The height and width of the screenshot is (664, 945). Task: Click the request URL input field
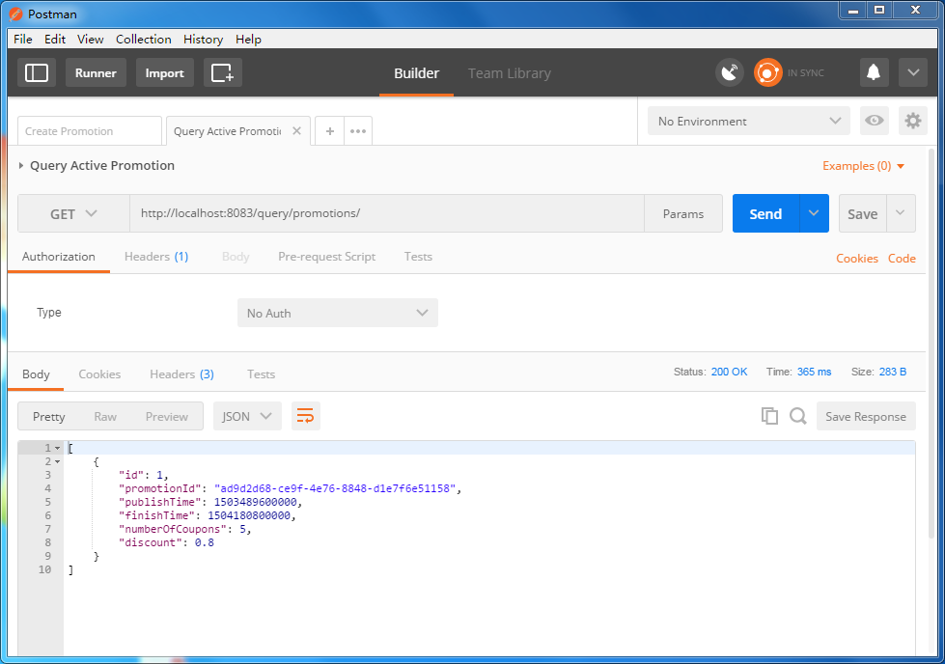coord(386,213)
